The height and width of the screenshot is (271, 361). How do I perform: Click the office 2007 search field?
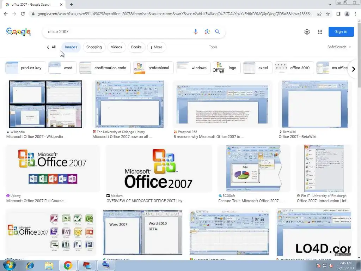point(117,32)
